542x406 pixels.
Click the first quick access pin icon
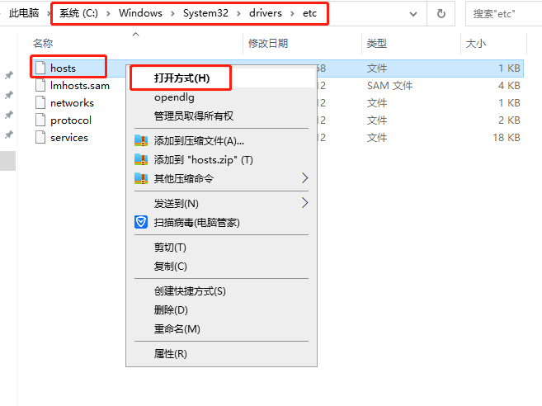point(9,75)
